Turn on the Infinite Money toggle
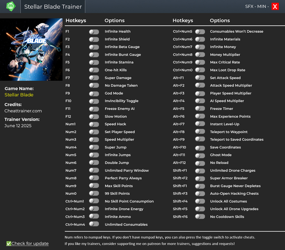Image resolution: width=285 pixels, height=250 pixels. pyautogui.click(x=200, y=47)
